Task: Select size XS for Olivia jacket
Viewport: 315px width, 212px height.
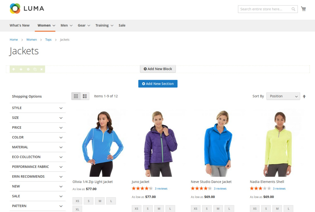Action: (77, 201)
